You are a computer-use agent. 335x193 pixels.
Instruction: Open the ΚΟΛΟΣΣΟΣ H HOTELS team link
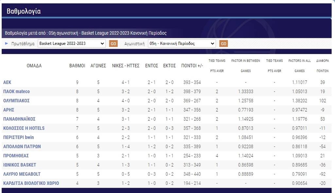[24, 128]
